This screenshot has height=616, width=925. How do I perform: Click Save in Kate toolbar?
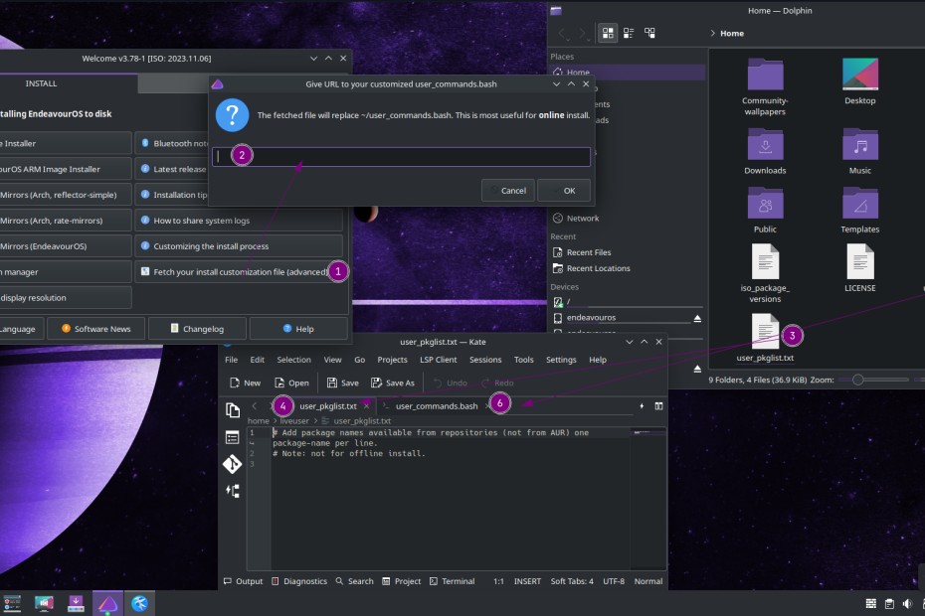click(343, 383)
